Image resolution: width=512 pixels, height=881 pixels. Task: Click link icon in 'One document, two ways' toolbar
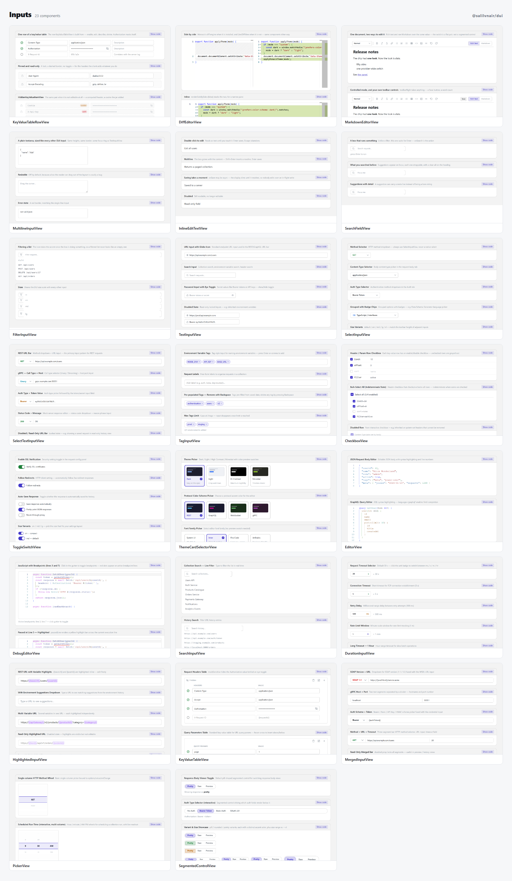[392, 43]
